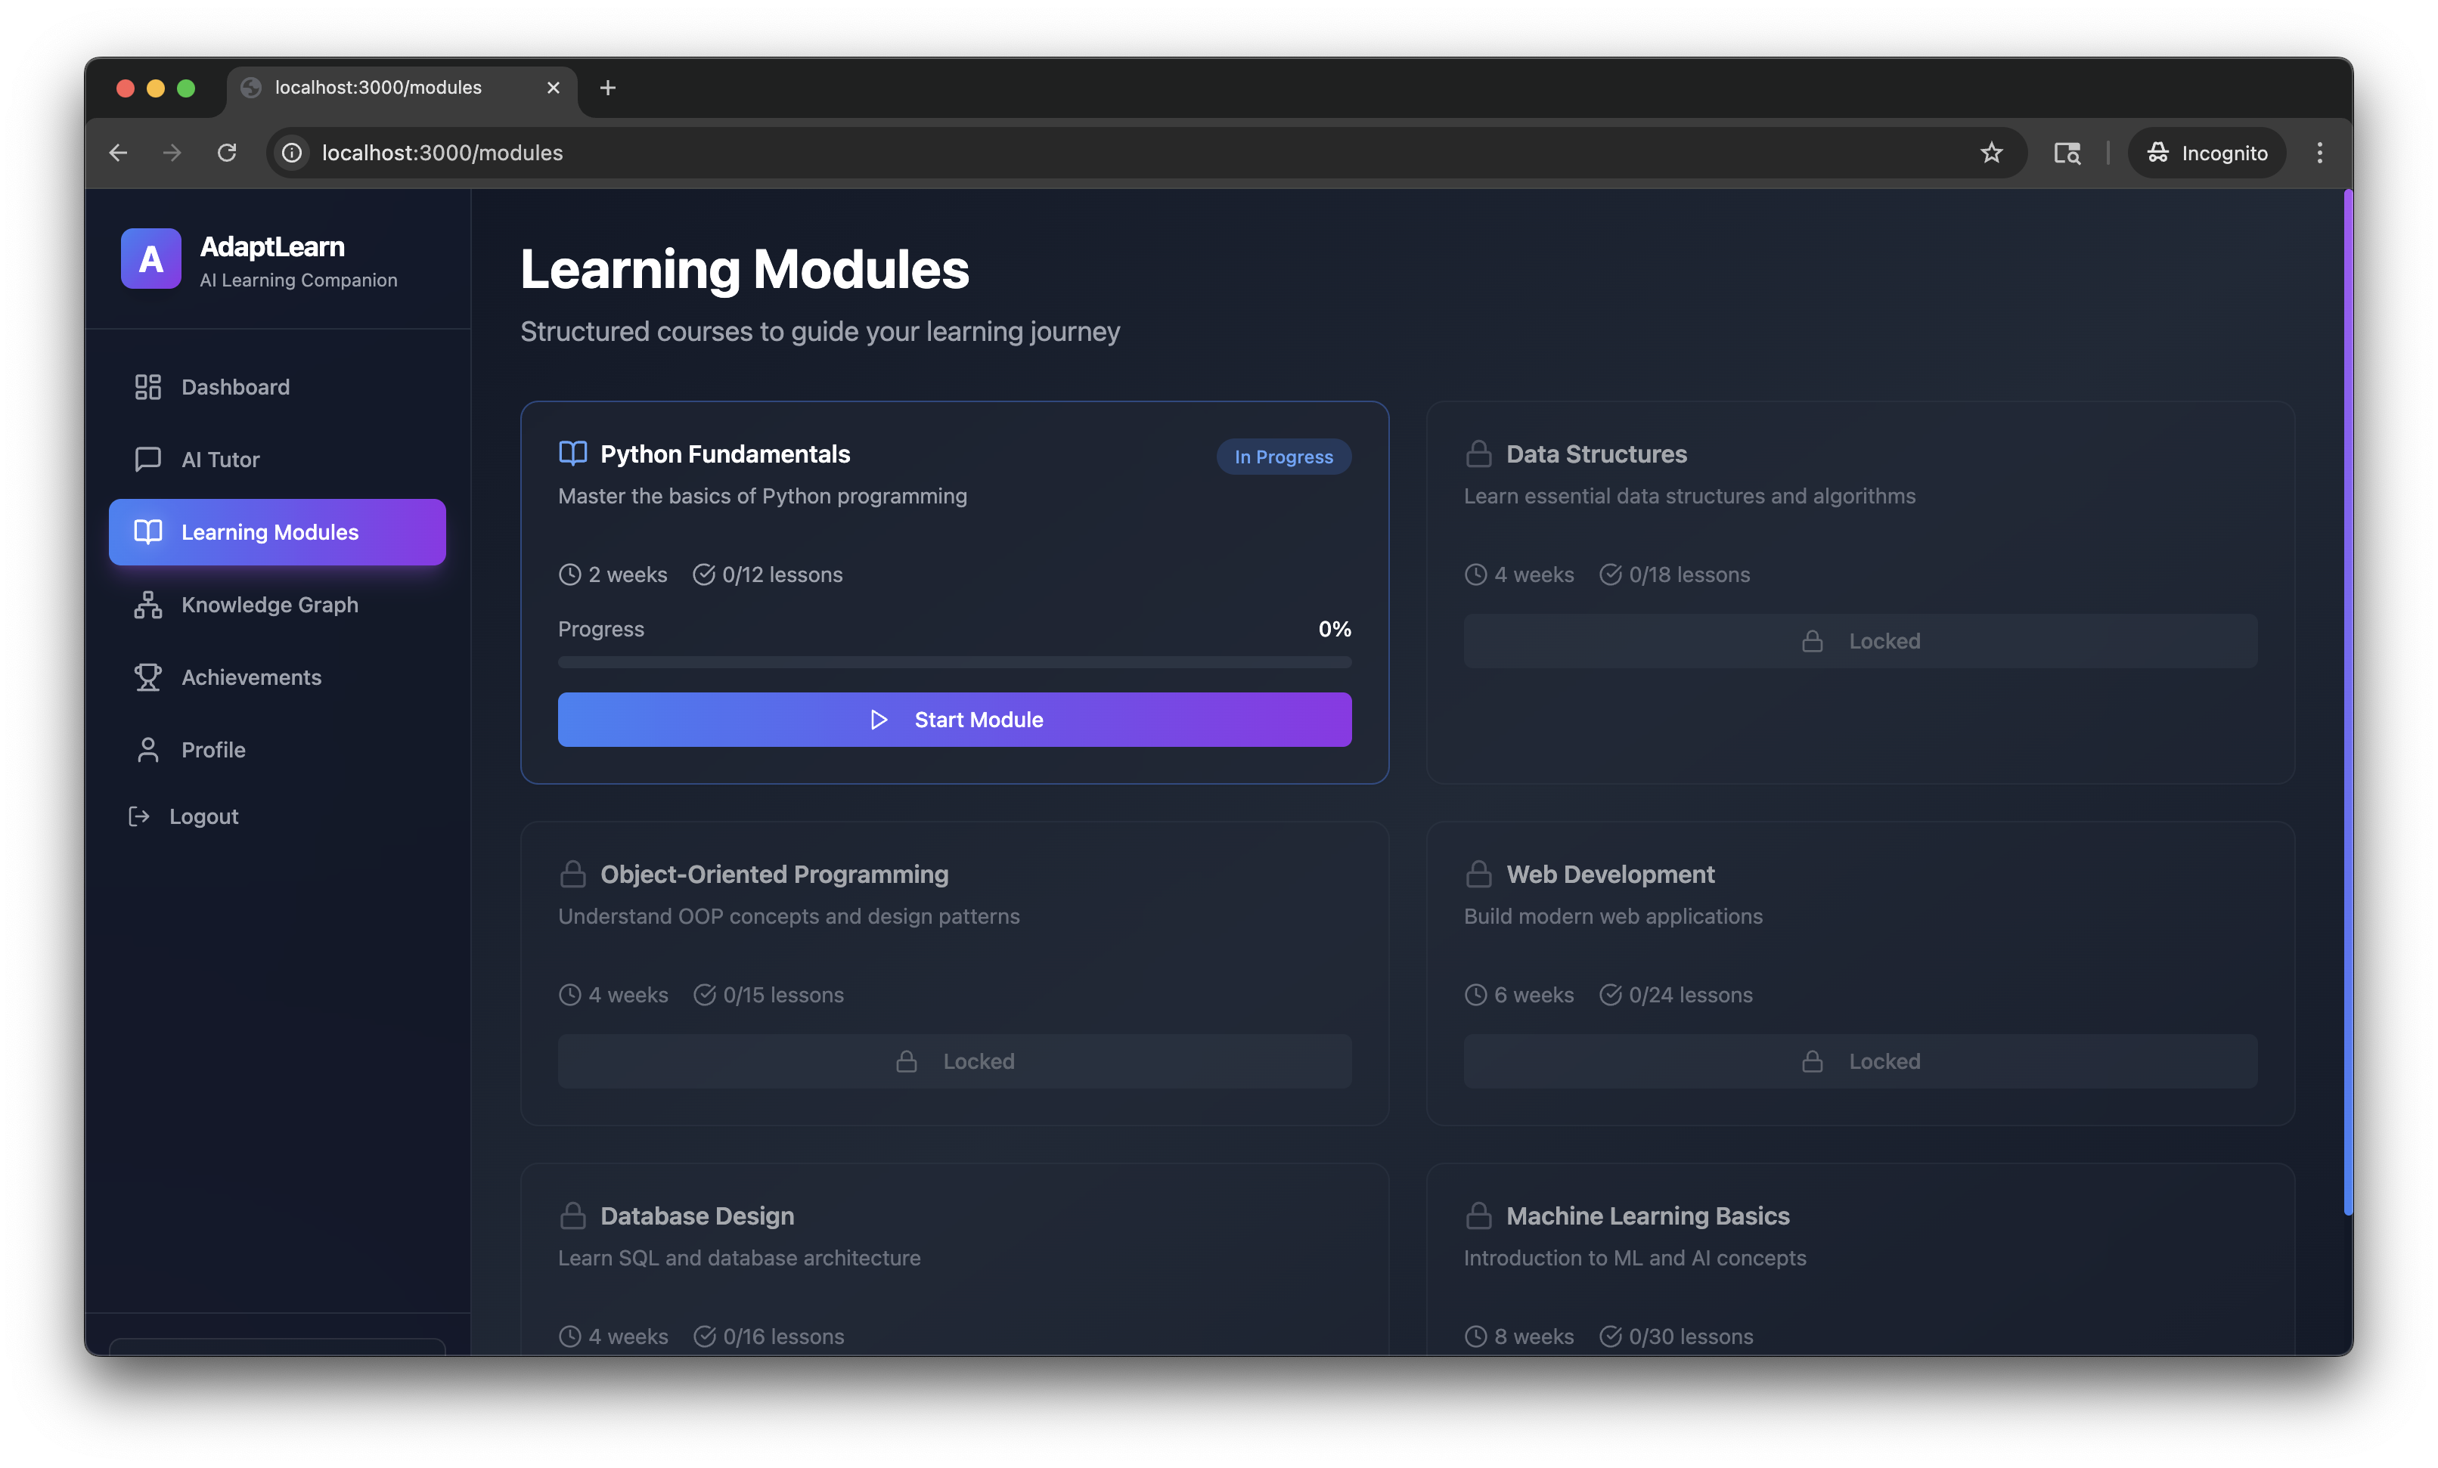2438x1468 pixels.
Task: Open the Chrome three-dot menu
Action: click(2319, 153)
